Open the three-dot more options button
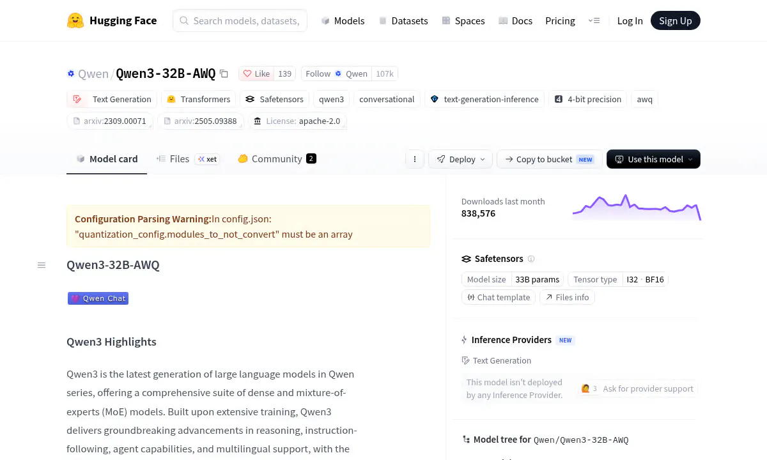This screenshot has height=460, width=767. click(415, 159)
